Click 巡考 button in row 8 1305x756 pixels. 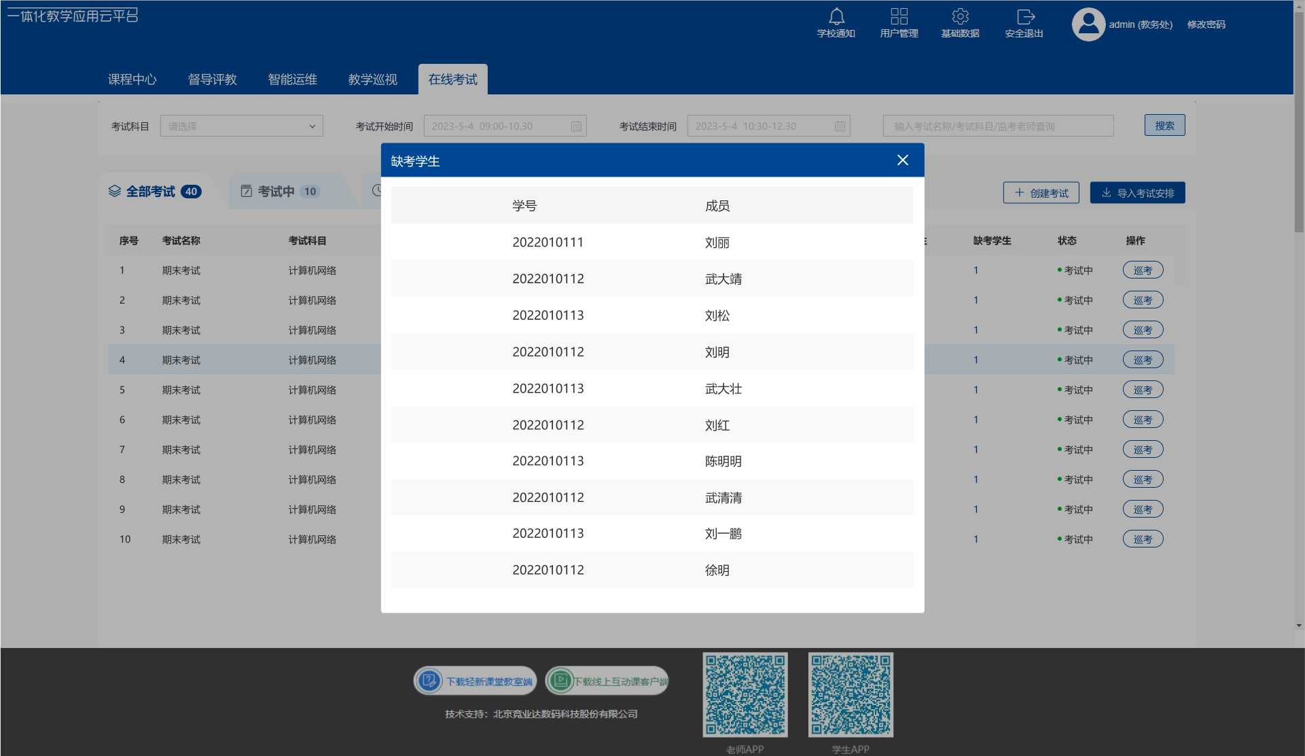(1143, 480)
